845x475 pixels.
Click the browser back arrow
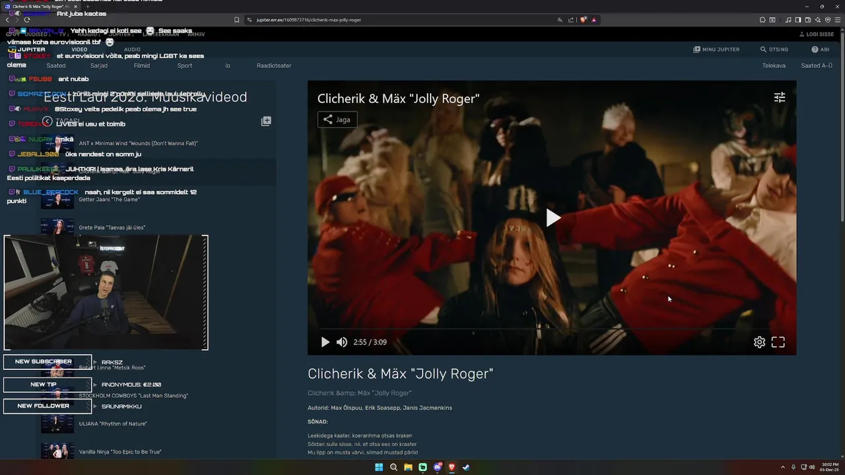click(x=7, y=20)
